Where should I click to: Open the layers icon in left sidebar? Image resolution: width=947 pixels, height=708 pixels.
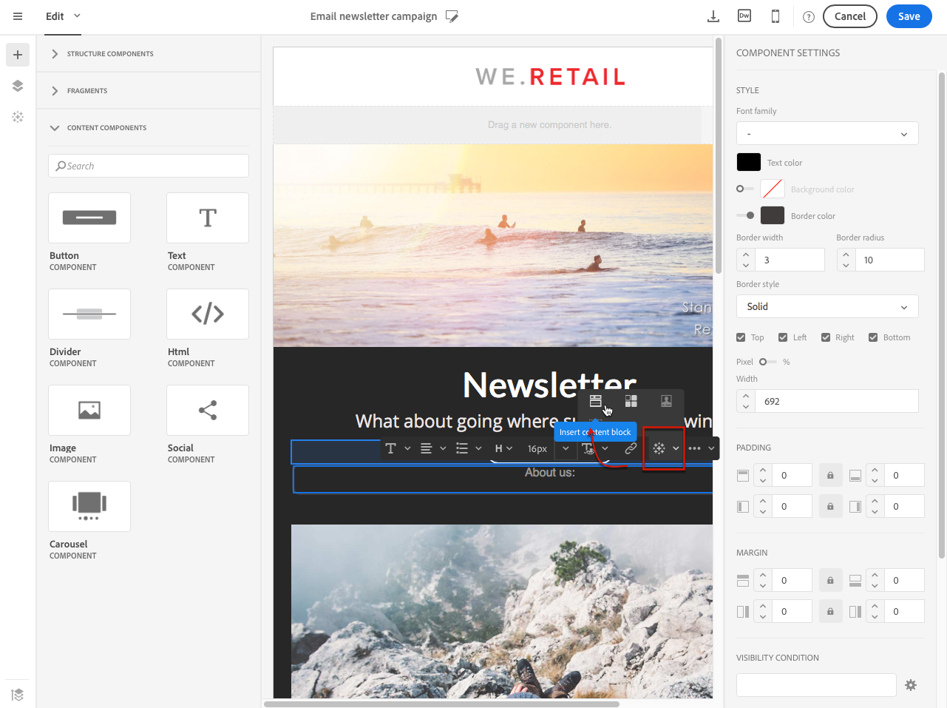point(18,86)
